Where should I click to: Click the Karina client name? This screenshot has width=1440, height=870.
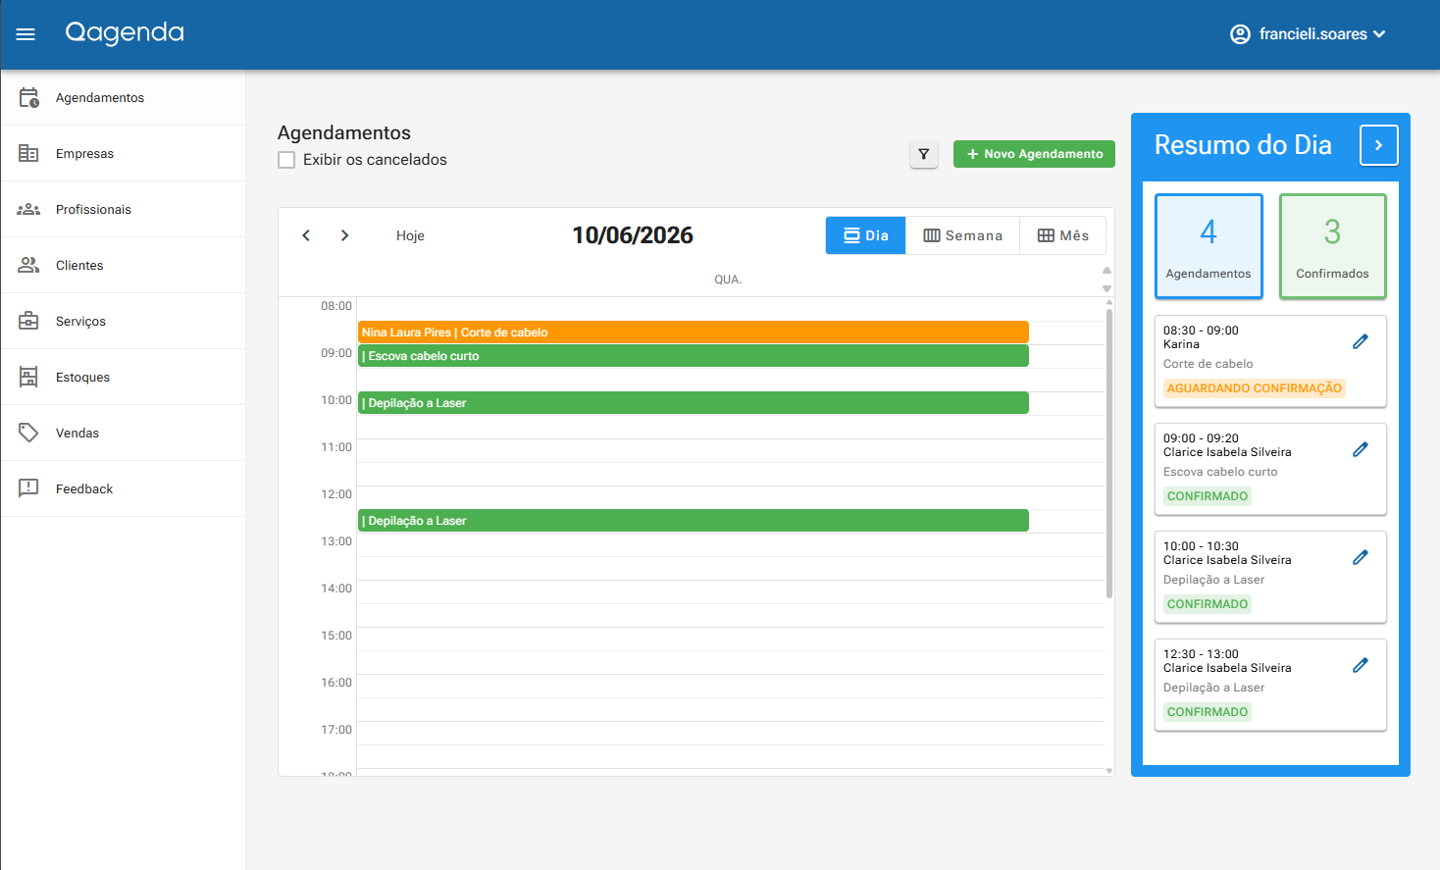[x=1181, y=344]
